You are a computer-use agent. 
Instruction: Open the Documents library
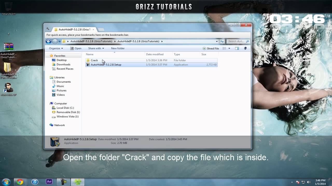pos(64,82)
